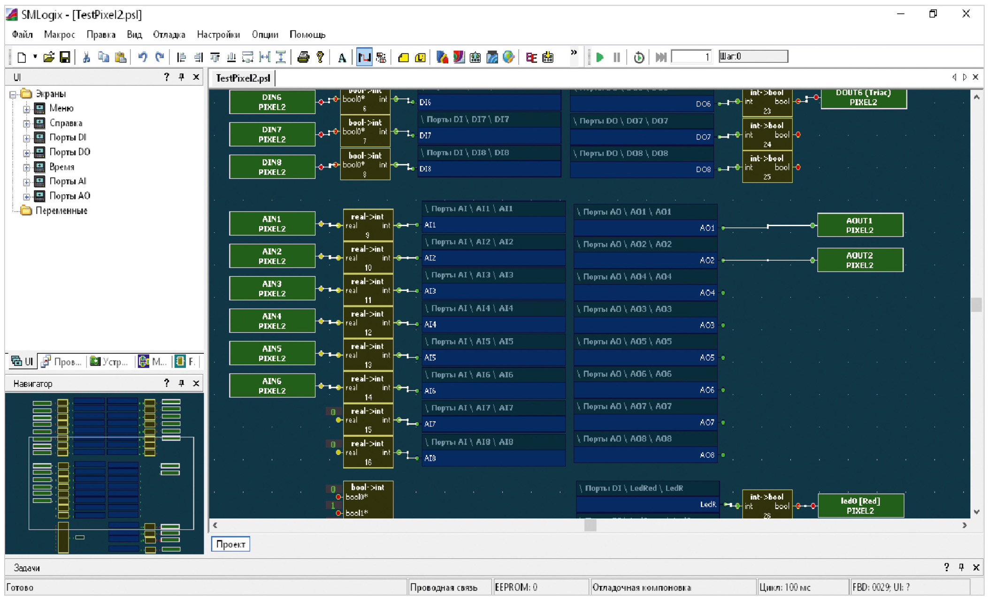
Task: Open the Отладка menu
Action: [169, 34]
